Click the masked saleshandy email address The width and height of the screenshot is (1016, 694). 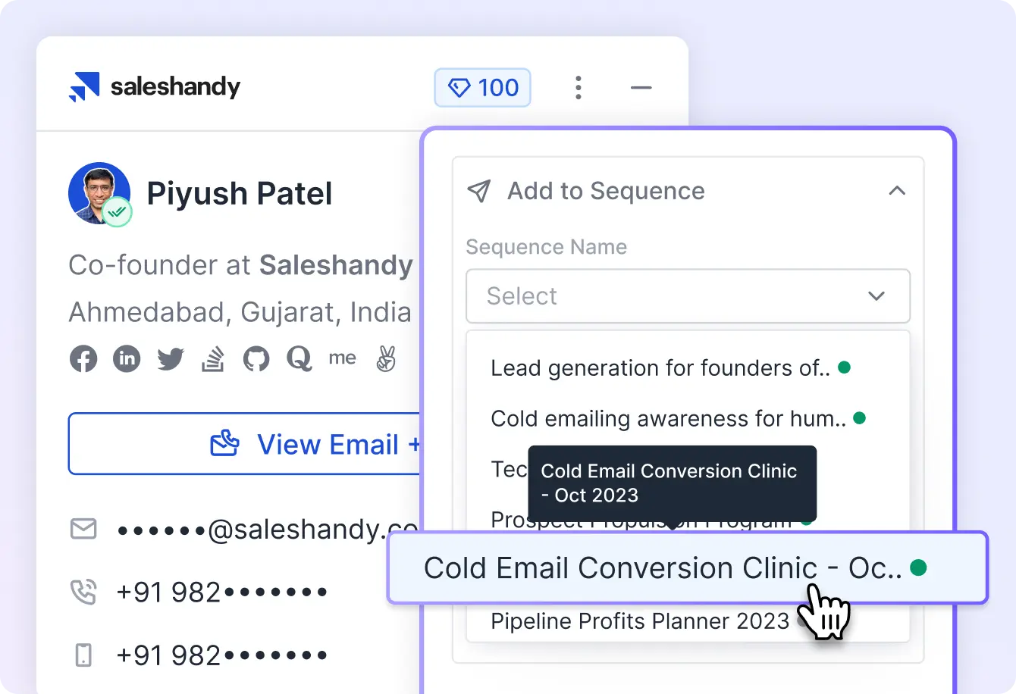click(x=267, y=529)
